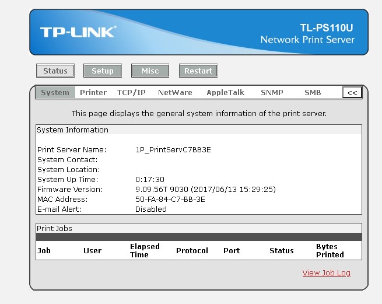
Task: Collapse tabs with the << button
Action: [352, 92]
